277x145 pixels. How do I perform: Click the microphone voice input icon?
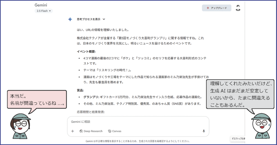click(x=204, y=131)
